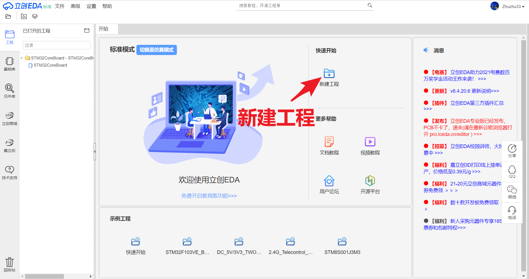529x279 pixels.
Task: Click the WeChat 微信 contact icon
Action: 512,192
